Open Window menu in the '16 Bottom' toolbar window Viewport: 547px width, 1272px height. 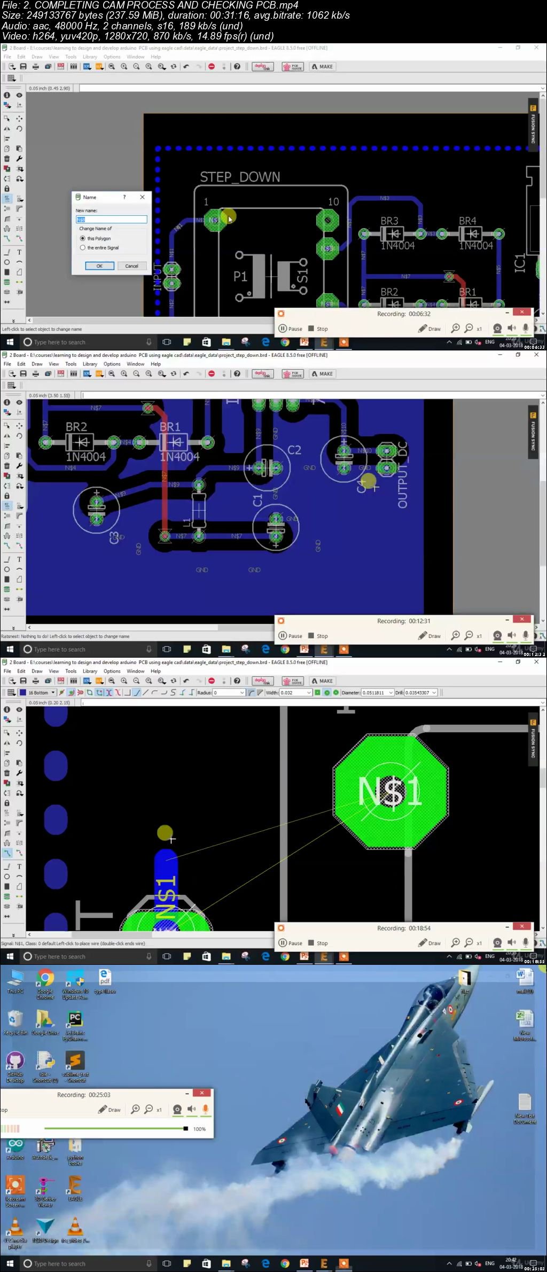pos(135,671)
